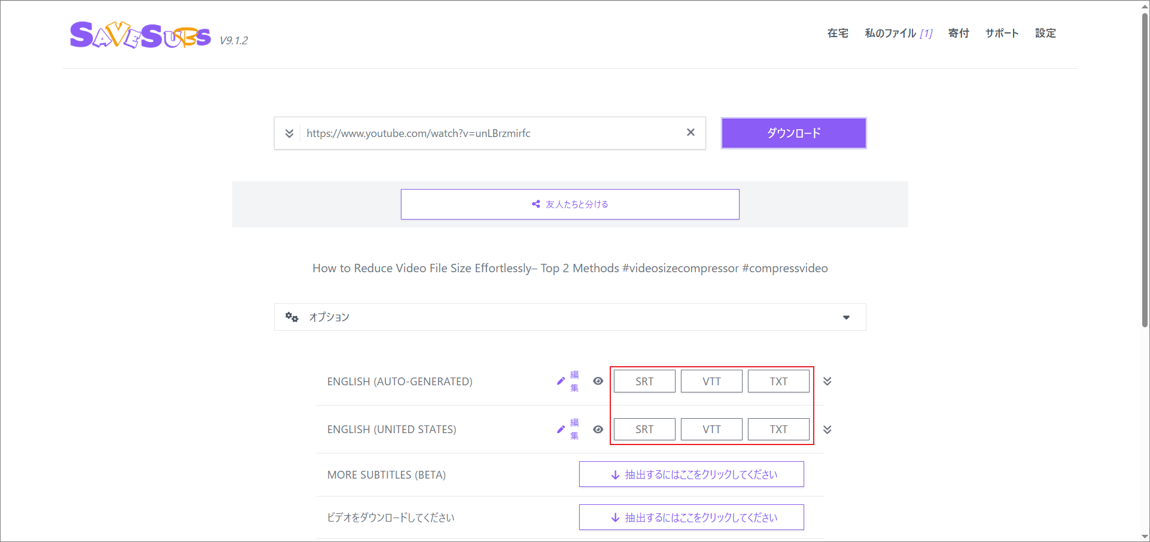
Task: Open the サポート menu item
Action: point(1002,34)
